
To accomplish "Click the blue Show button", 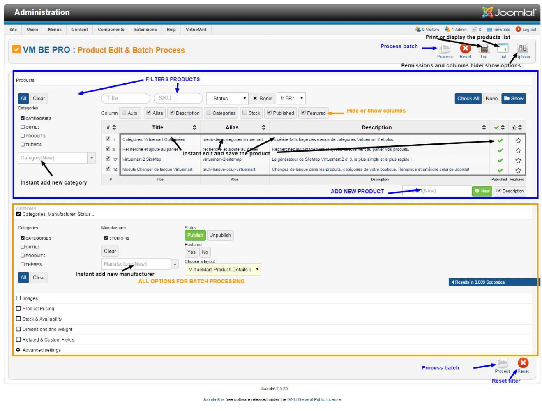I will [514, 99].
